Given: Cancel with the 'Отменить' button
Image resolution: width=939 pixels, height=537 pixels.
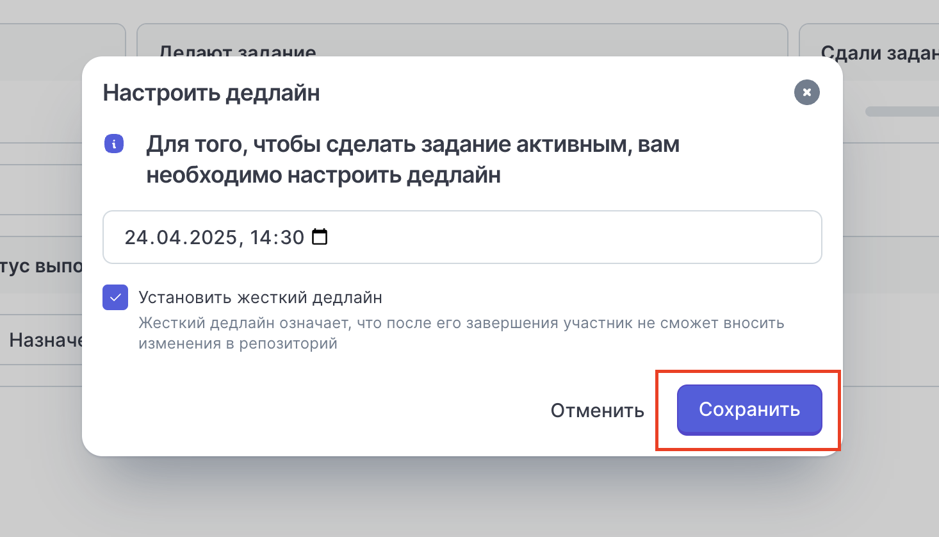Looking at the screenshot, I should tap(598, 411).
